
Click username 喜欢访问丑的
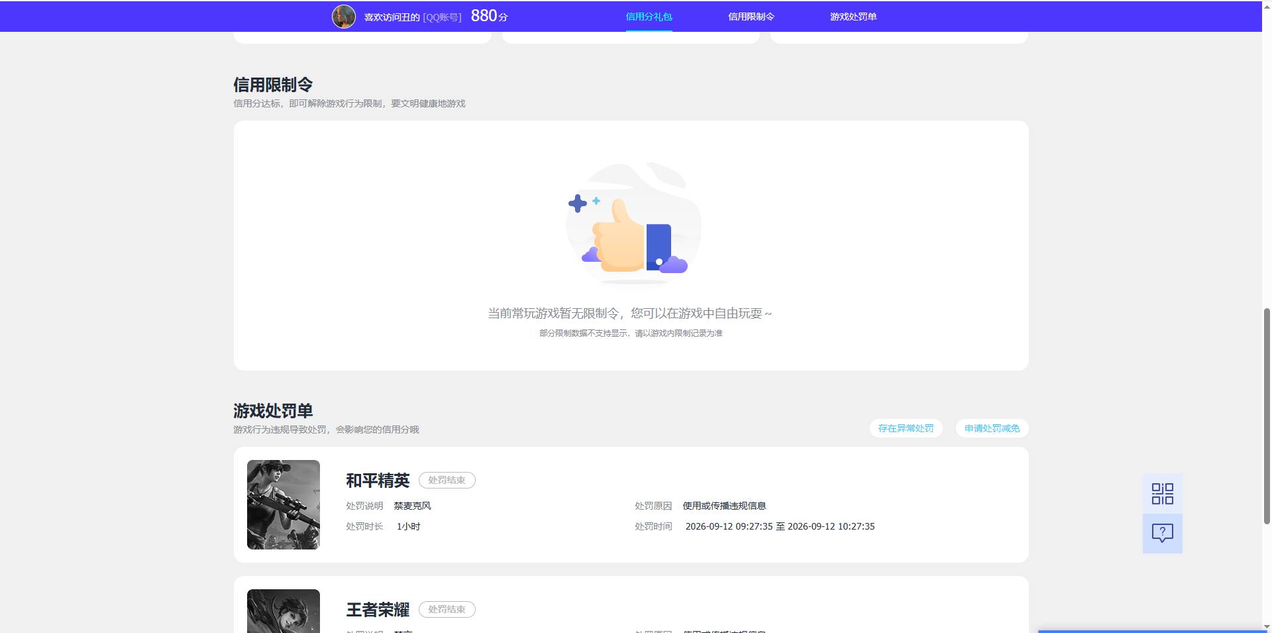click(392, 17)
